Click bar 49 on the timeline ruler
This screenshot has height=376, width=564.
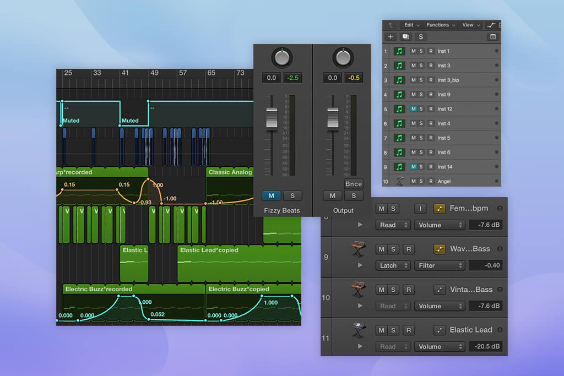point(154,73)
